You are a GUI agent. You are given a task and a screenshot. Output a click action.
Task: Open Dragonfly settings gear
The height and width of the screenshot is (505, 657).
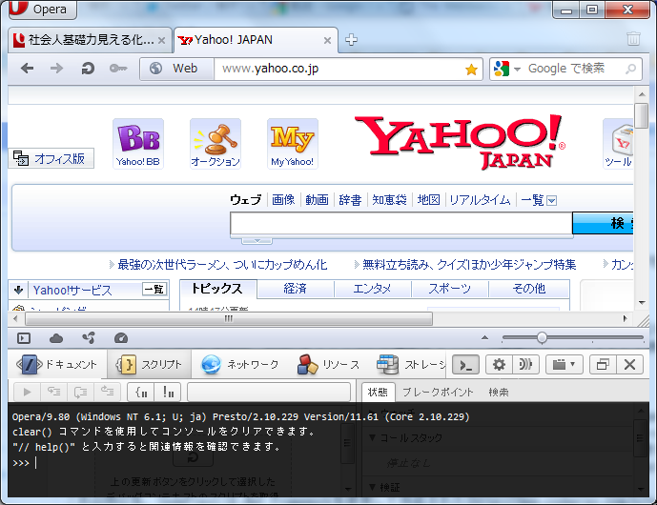click(499, 365)
